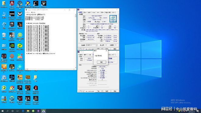The image size is (201, 113).
Task: Expand the CPU-Z processor selection combo box
Action: point(92,45)
